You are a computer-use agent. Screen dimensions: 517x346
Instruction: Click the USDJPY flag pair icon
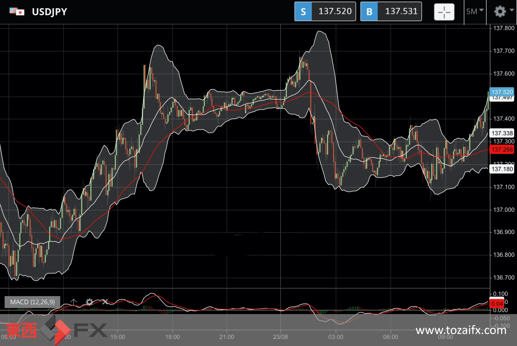(x=17, y=11)
